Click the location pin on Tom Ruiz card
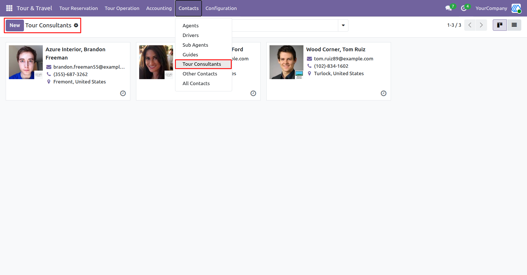Image resolution: width=527 pixels, height=275 pixels. pos(309,73)
